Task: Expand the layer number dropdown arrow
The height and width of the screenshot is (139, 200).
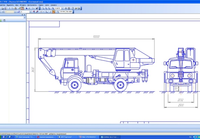Action: (30, 12)
